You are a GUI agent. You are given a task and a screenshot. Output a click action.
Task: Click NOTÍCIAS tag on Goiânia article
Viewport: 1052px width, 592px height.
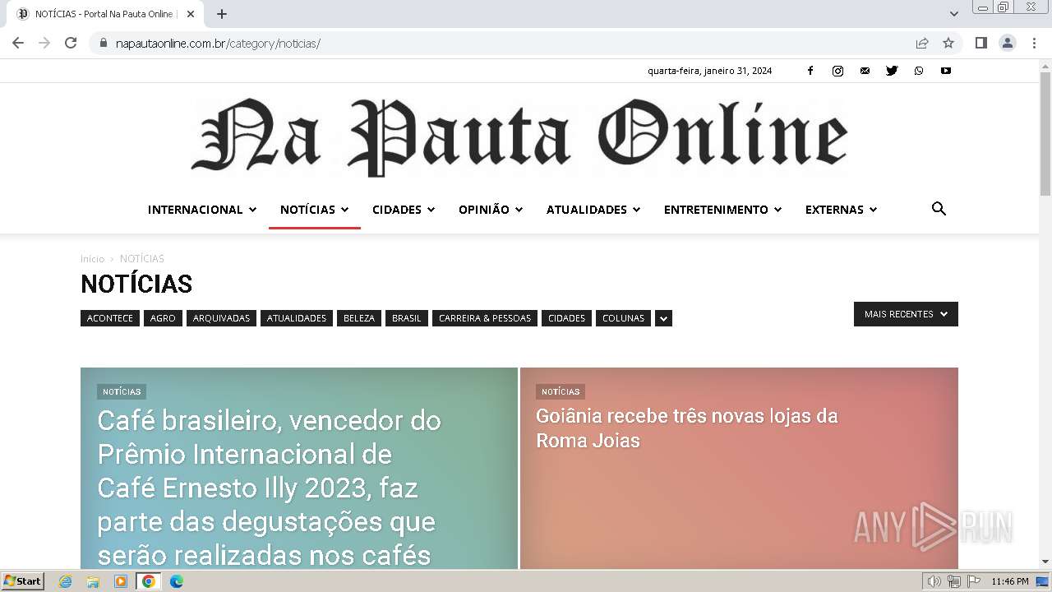pos(561,392)
